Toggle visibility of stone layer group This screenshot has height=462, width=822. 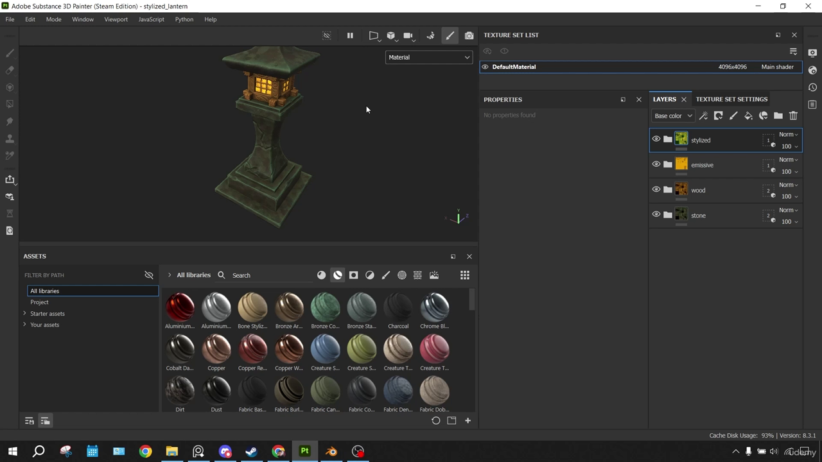(656, 214)
